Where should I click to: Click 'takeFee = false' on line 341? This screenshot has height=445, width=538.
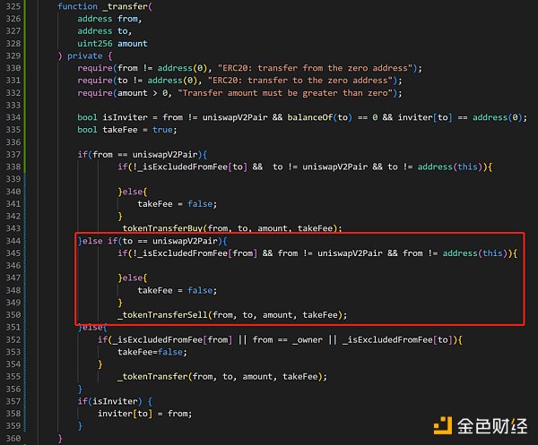click(x=177, y=204)
